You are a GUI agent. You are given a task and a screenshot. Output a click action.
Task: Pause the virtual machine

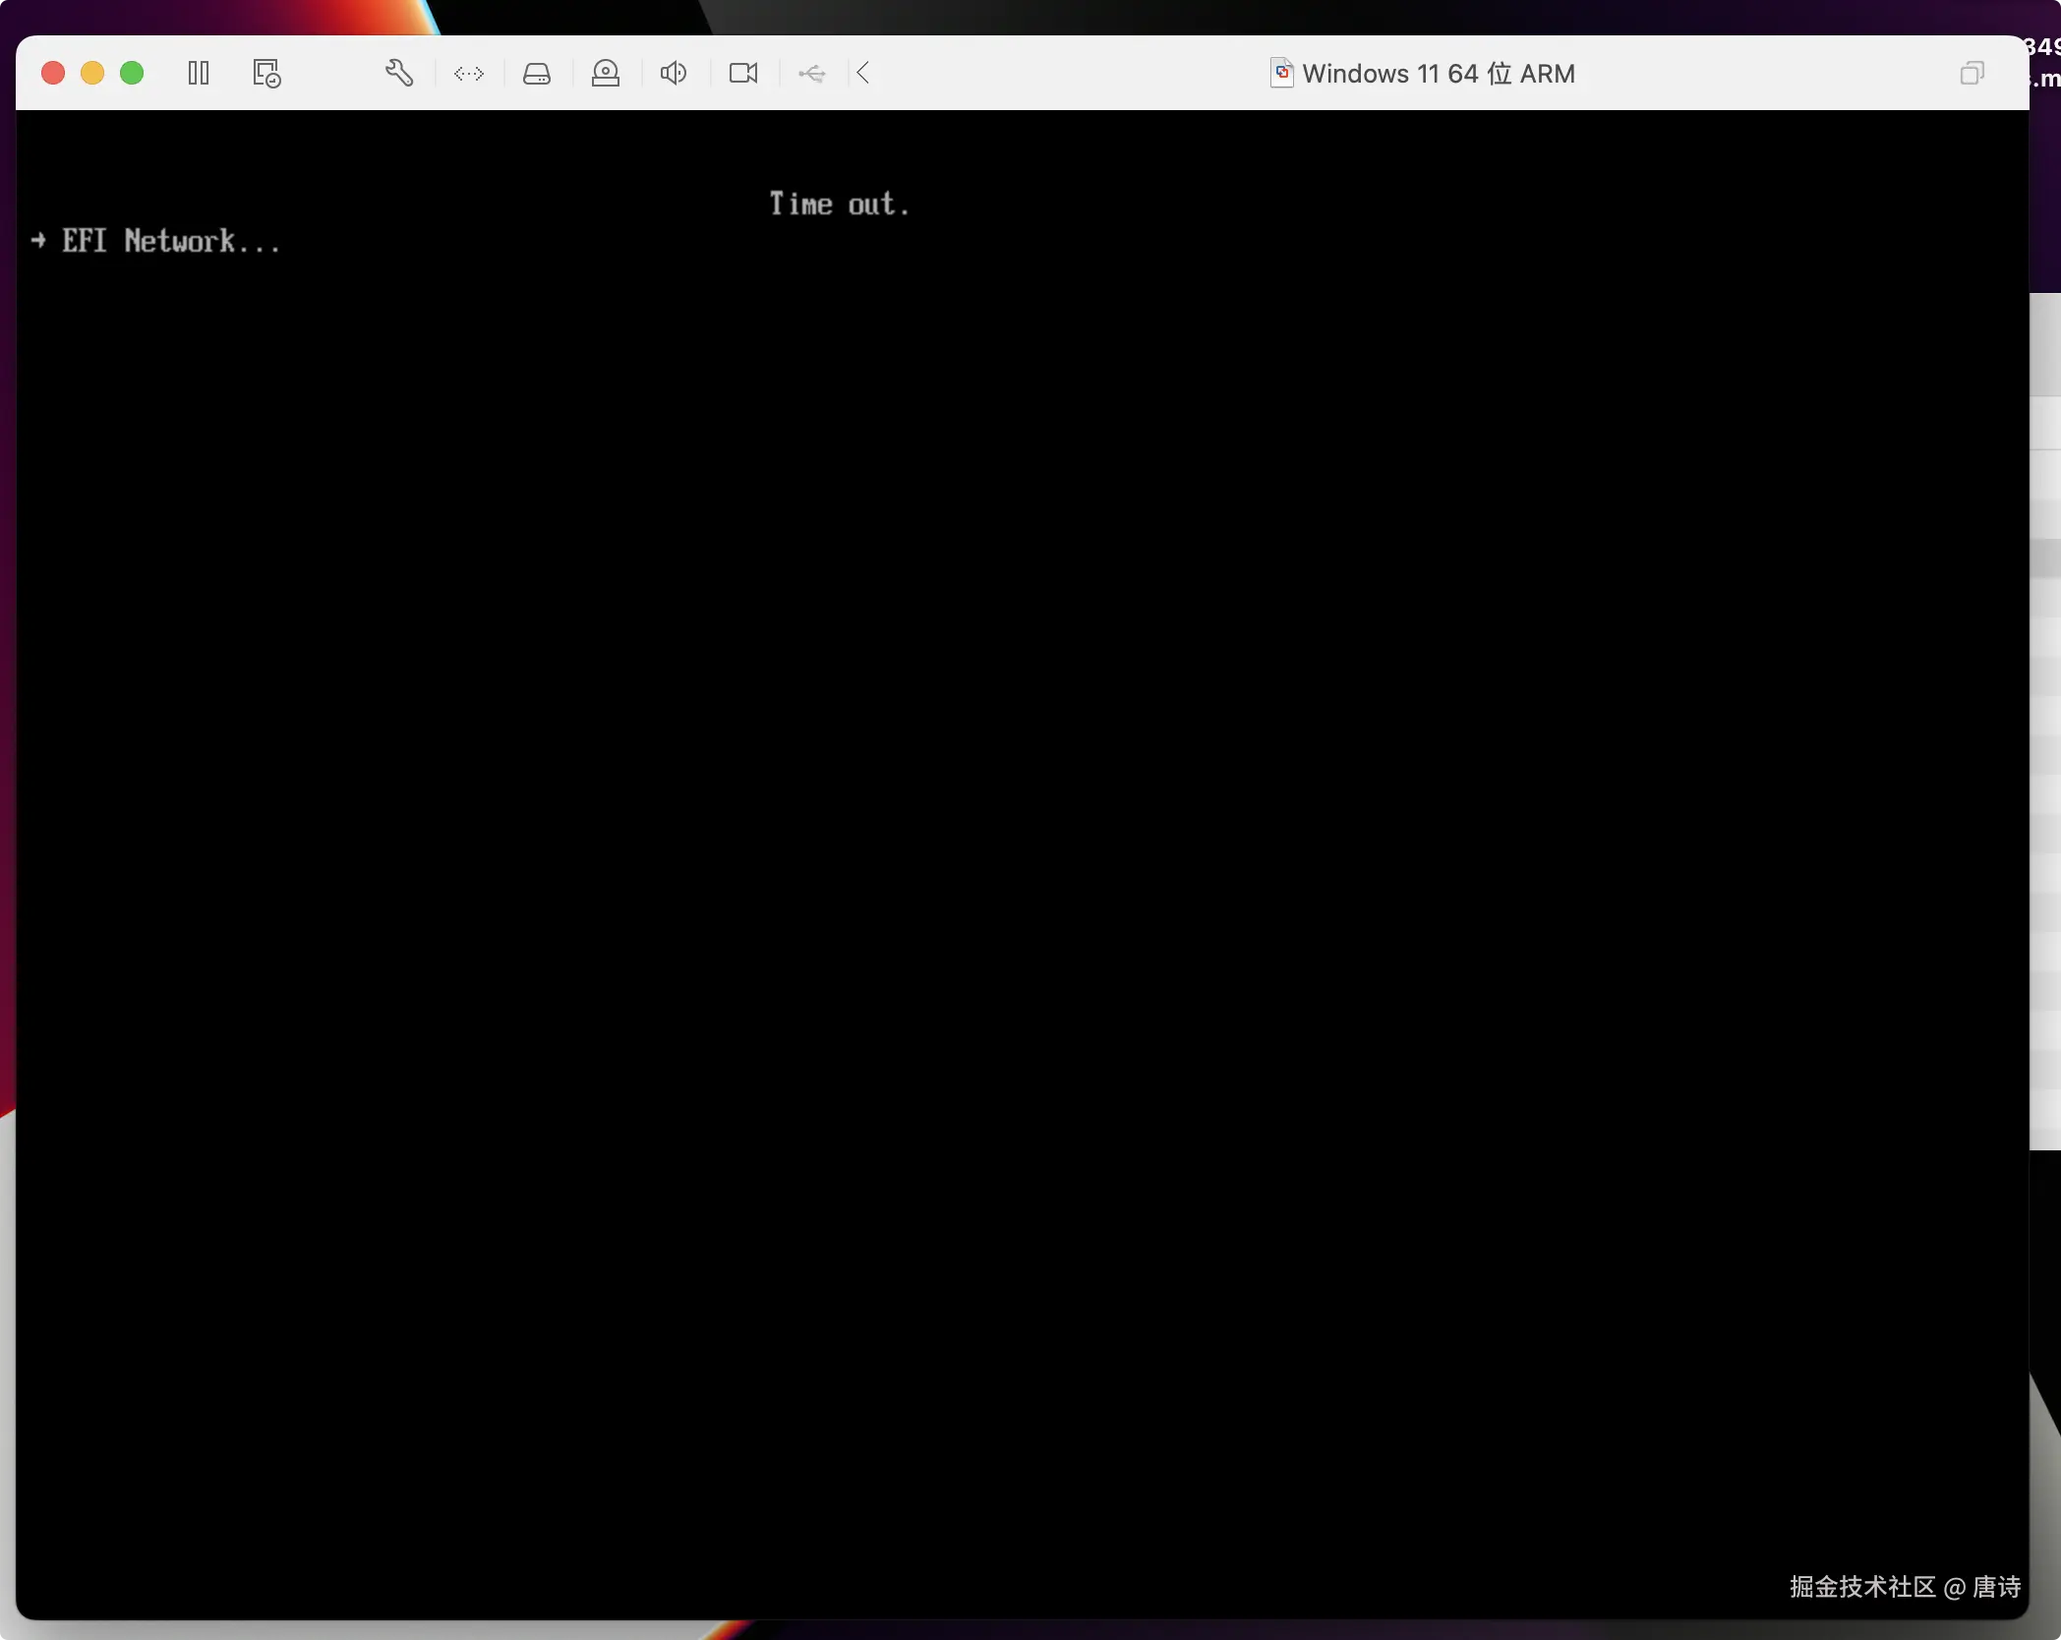tap(199, 73)
